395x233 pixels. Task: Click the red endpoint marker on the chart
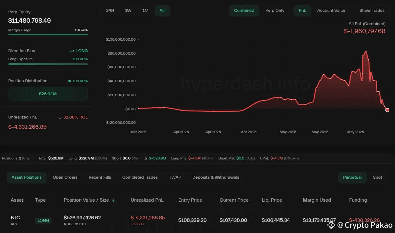[387, 110]
